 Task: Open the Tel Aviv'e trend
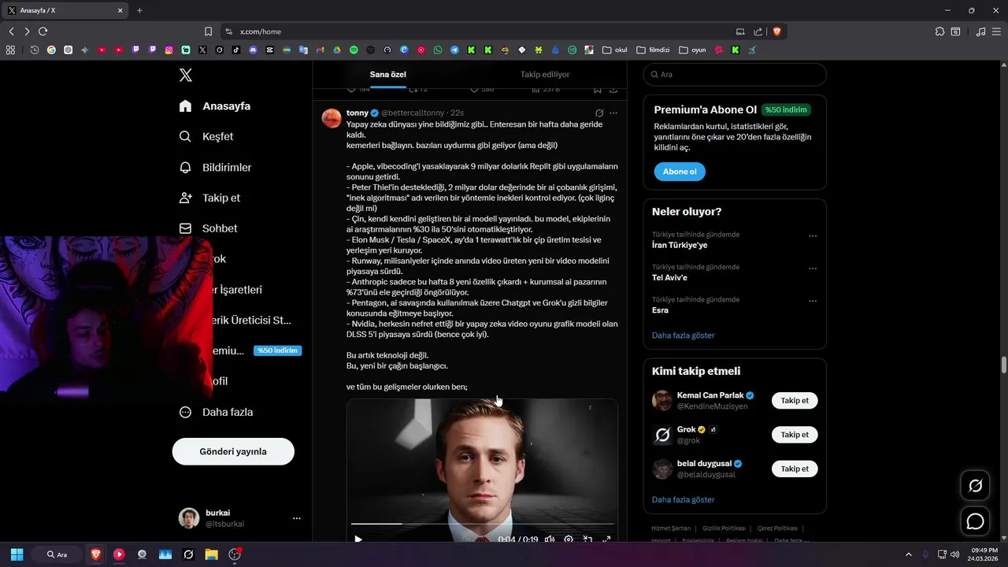669,278
